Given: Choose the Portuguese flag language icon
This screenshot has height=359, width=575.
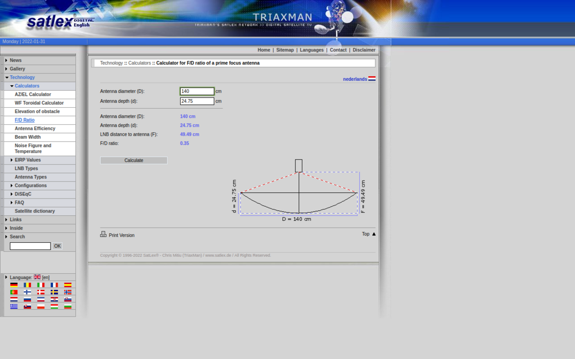Looking at the screenshot, I should [x=13, y=292].
